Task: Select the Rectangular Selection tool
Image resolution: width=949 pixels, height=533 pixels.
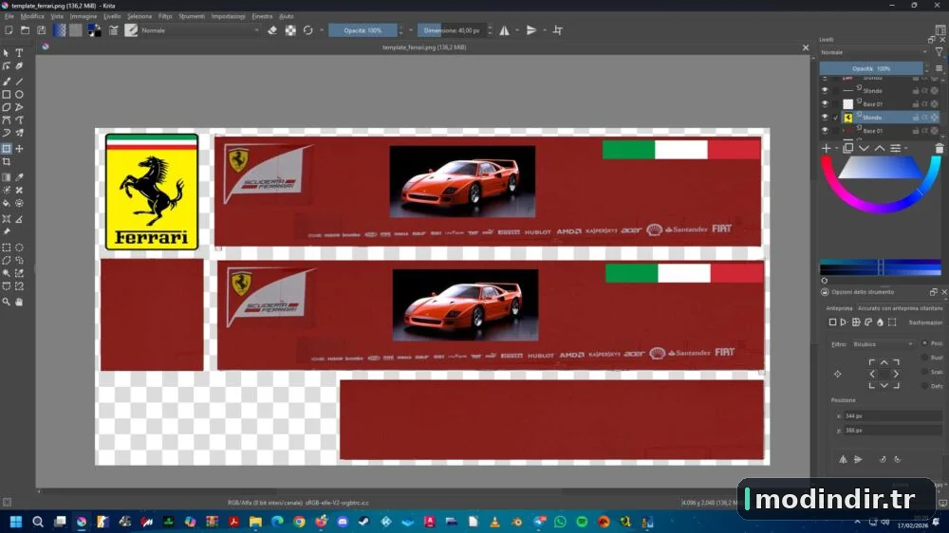Action: (7, 248)
